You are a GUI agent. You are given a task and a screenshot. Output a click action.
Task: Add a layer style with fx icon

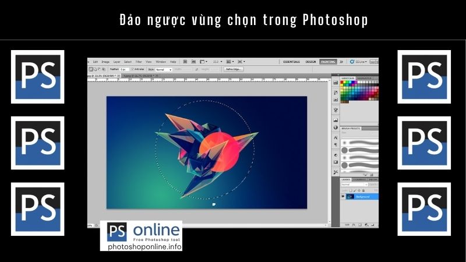click(354, 225)
